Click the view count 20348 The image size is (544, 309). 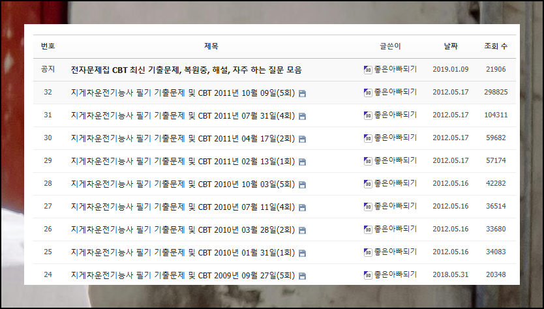coord(496,274)
